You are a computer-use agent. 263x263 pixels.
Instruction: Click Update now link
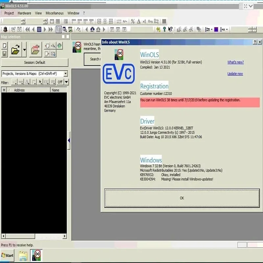235,74
